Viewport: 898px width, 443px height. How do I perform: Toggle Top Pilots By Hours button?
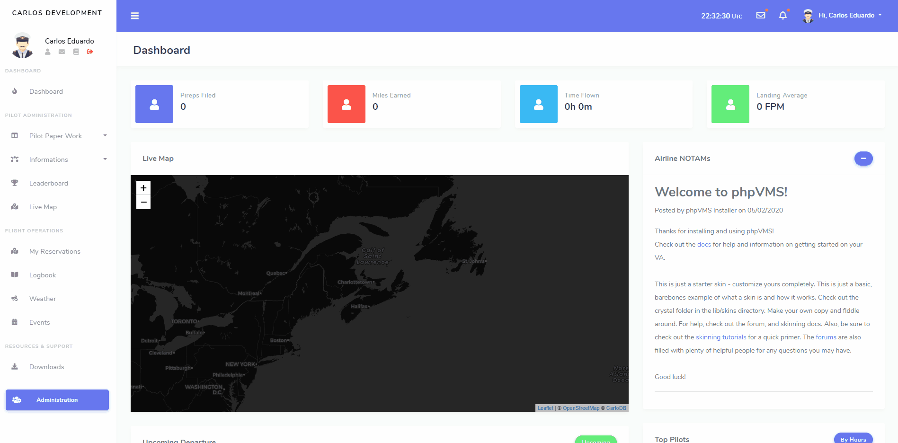(x=853, y=439)
